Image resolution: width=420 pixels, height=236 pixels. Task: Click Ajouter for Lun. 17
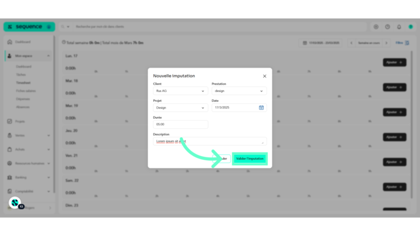click(x=394, y=62)
